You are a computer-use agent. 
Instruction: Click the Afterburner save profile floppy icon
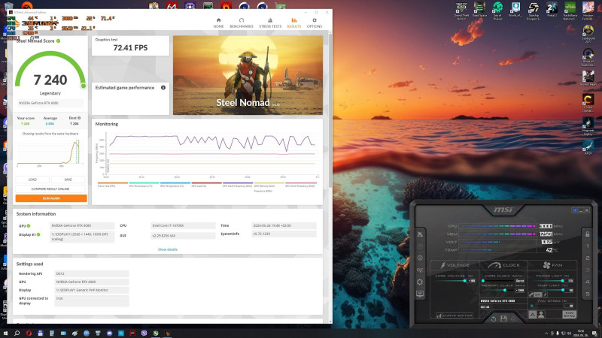pyautogui.click(x=503, y=318)
